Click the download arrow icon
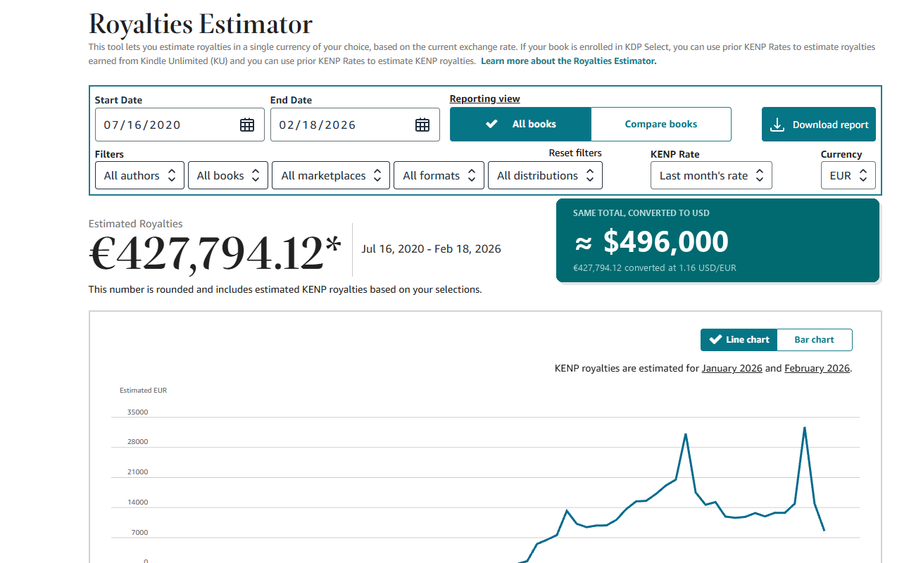The height and width of the screenshot is (563, 897). [777, 125]
